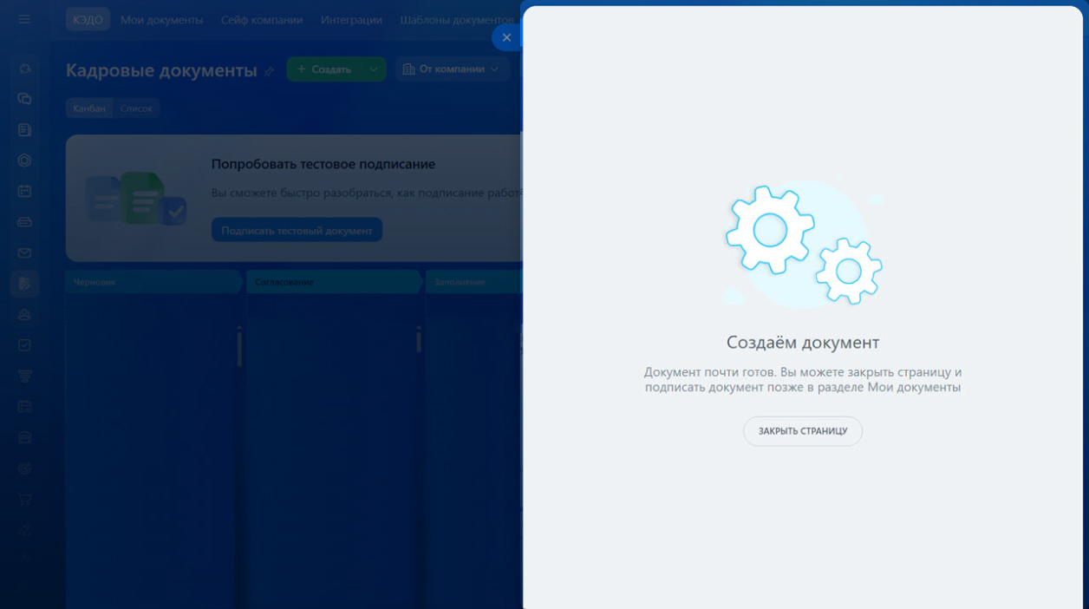1089x609 pixels.
Task: Open the highlighted document signing sidebar icon
Action: click(x=24, y=284)
